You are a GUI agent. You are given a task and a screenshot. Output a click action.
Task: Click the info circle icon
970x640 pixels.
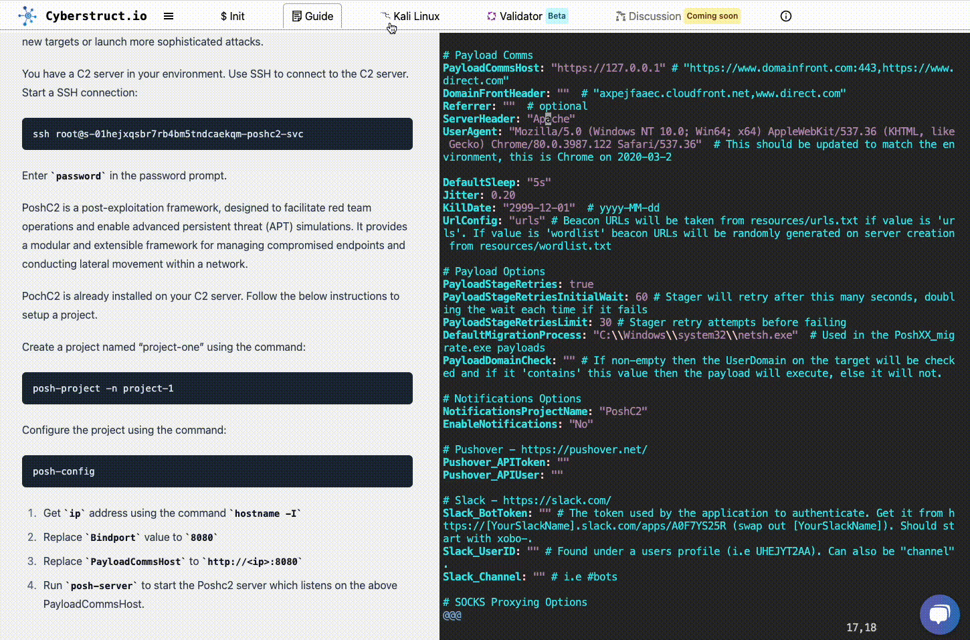tap(786, 16)
